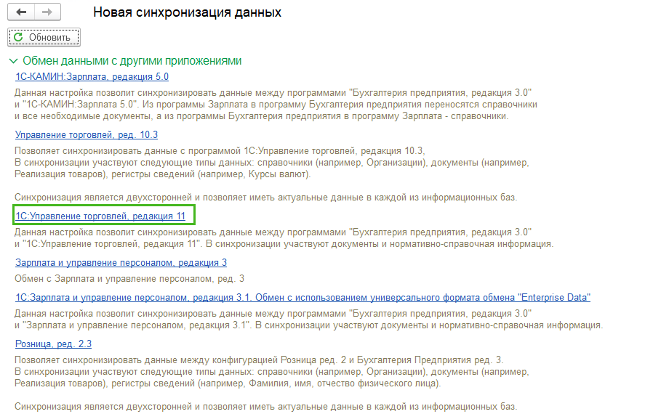Click the line starting и "1С-КАМИН:Зарплата 5.0"
The width and height of the screenshot is (669, 414).
(276, 105)
